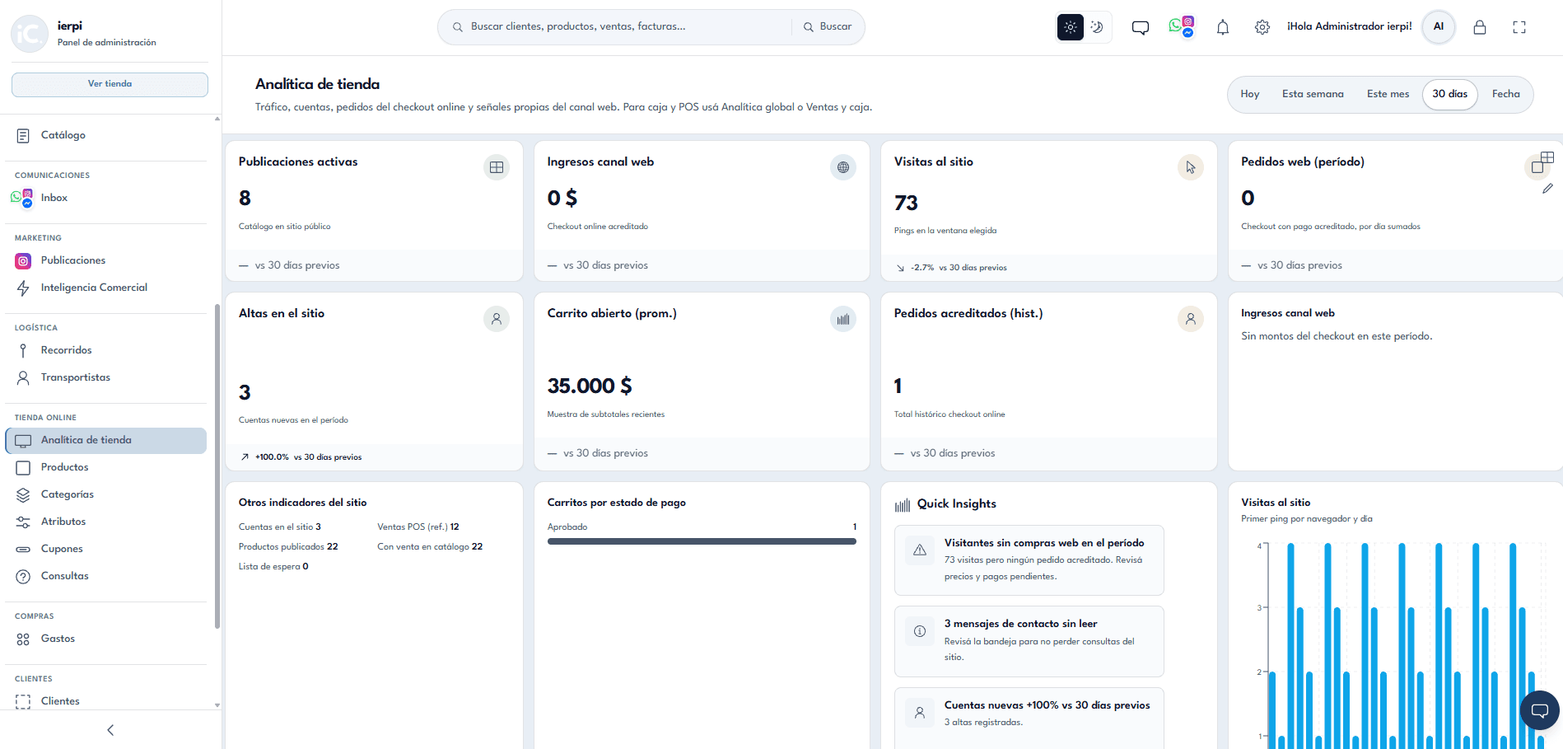Viewport: 1563px width, 749px height.
Task: Click the cursor icon on Visitas al sitio card
Action: (1191, 167)
